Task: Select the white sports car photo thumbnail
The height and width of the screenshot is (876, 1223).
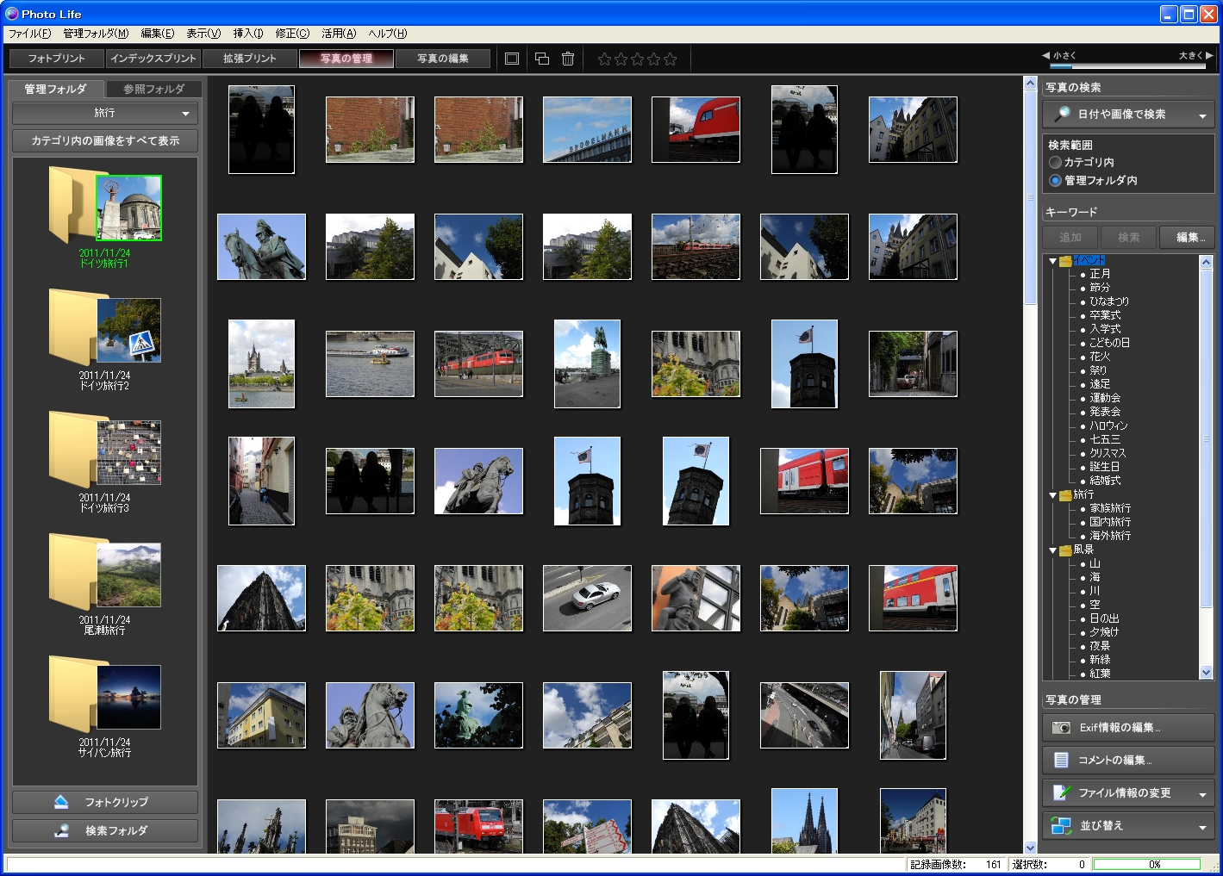Action: 587,599
